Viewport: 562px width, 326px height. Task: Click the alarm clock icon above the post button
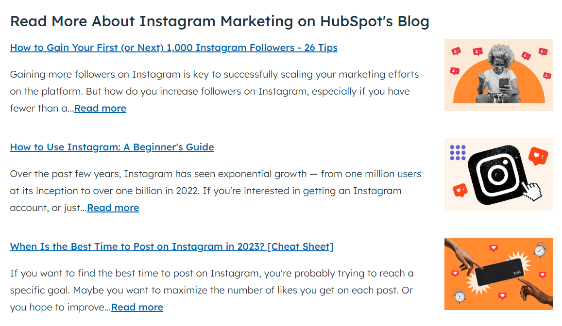540,250
